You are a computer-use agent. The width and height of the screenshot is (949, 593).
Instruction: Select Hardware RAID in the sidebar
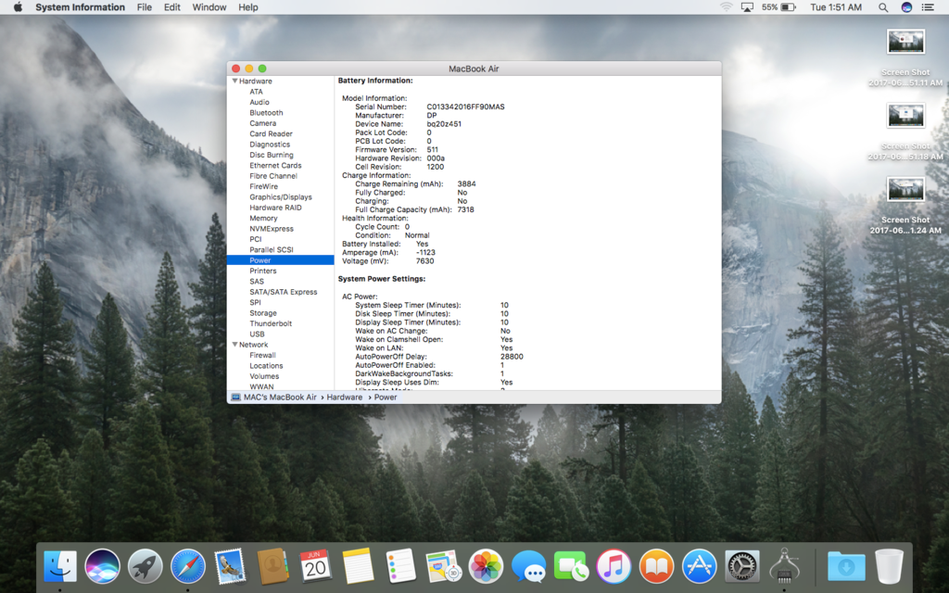275,208
